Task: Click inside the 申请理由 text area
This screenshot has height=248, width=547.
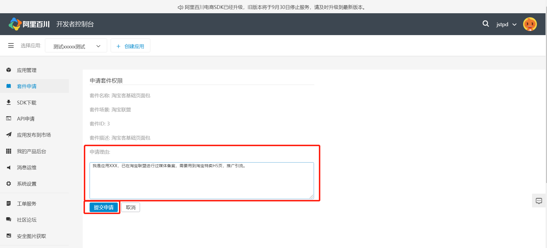Action: tap(202, 181)
